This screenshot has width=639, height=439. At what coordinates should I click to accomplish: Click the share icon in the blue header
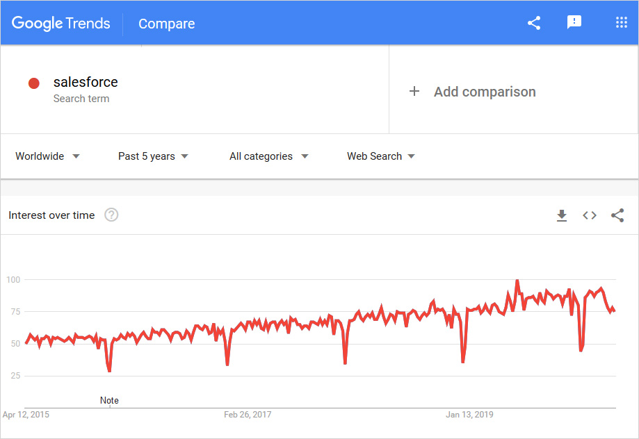point(534,23)
